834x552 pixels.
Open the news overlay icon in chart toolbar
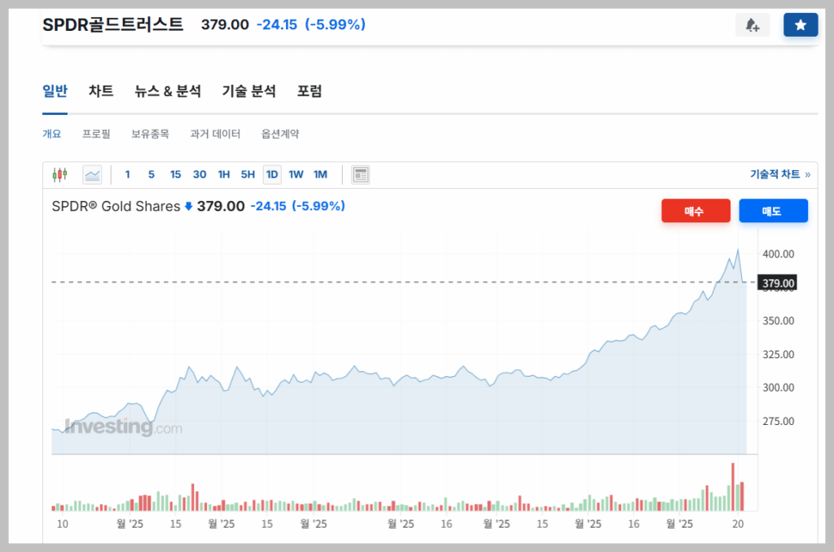(x=361, y=174)
